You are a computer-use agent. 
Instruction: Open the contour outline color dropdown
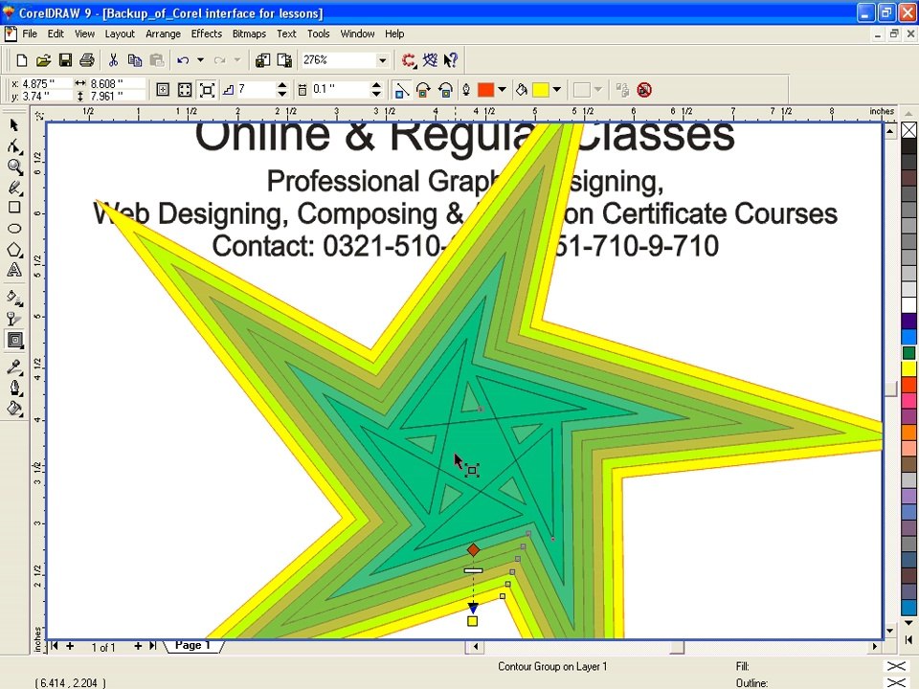503,90
